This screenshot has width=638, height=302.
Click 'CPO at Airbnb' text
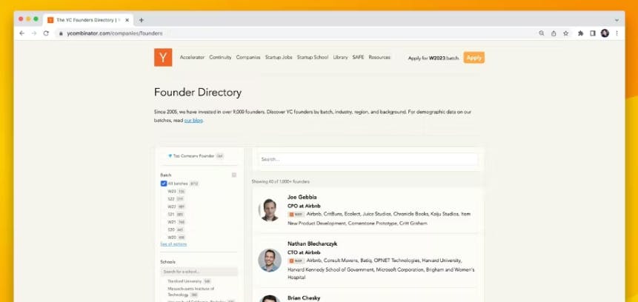[304, 206]
